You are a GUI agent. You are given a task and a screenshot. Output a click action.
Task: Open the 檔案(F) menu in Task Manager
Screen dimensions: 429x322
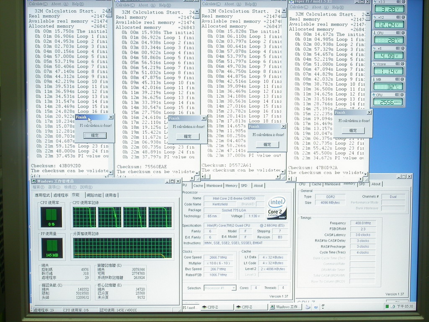(38, 187)
